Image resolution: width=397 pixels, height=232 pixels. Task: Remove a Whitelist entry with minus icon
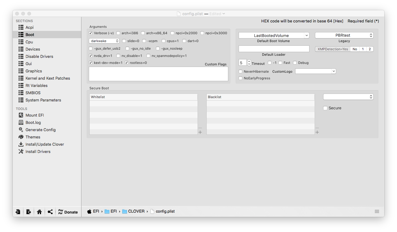pyautogui.click(x=200, y=128)
